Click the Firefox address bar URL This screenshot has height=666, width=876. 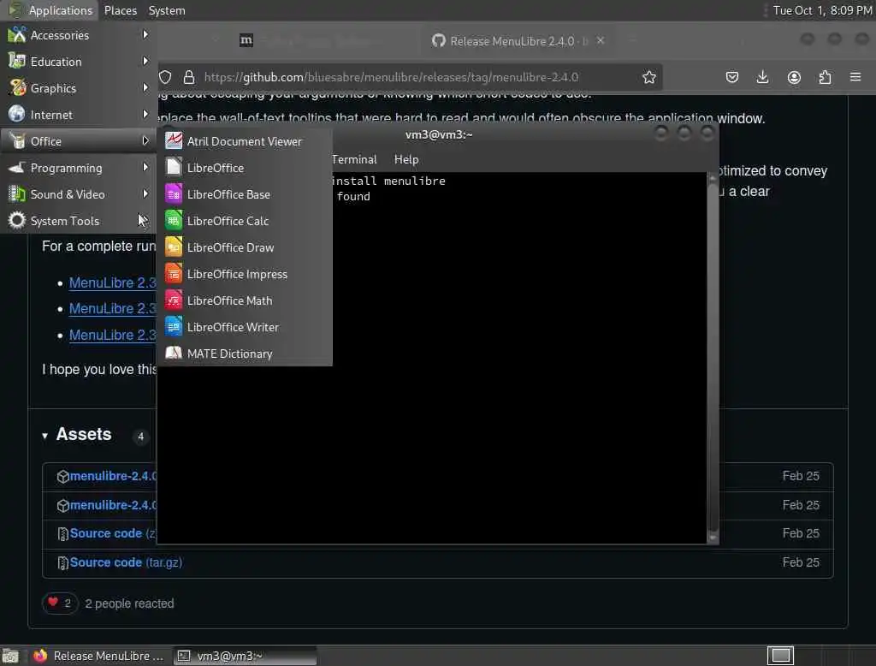click(391, 77)
